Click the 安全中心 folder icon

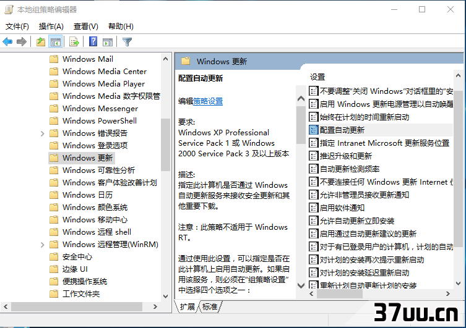click(54, 256)
